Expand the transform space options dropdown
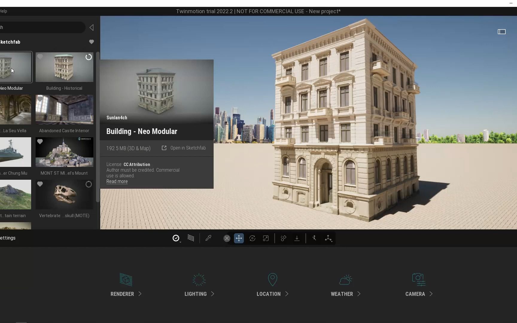The height and width of the screenshot is (323, 517). [x=329, y=238]
